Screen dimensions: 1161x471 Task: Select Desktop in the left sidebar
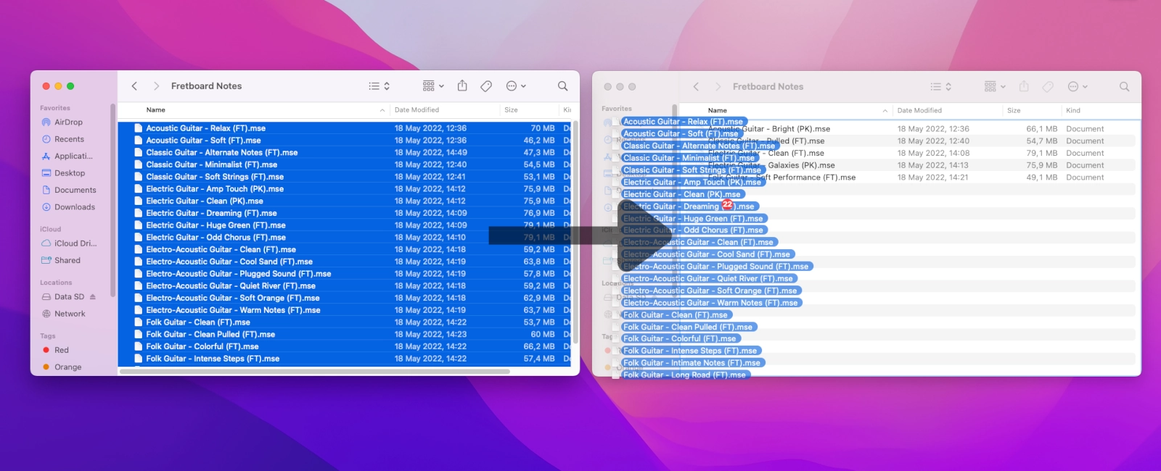pos(70,173)
